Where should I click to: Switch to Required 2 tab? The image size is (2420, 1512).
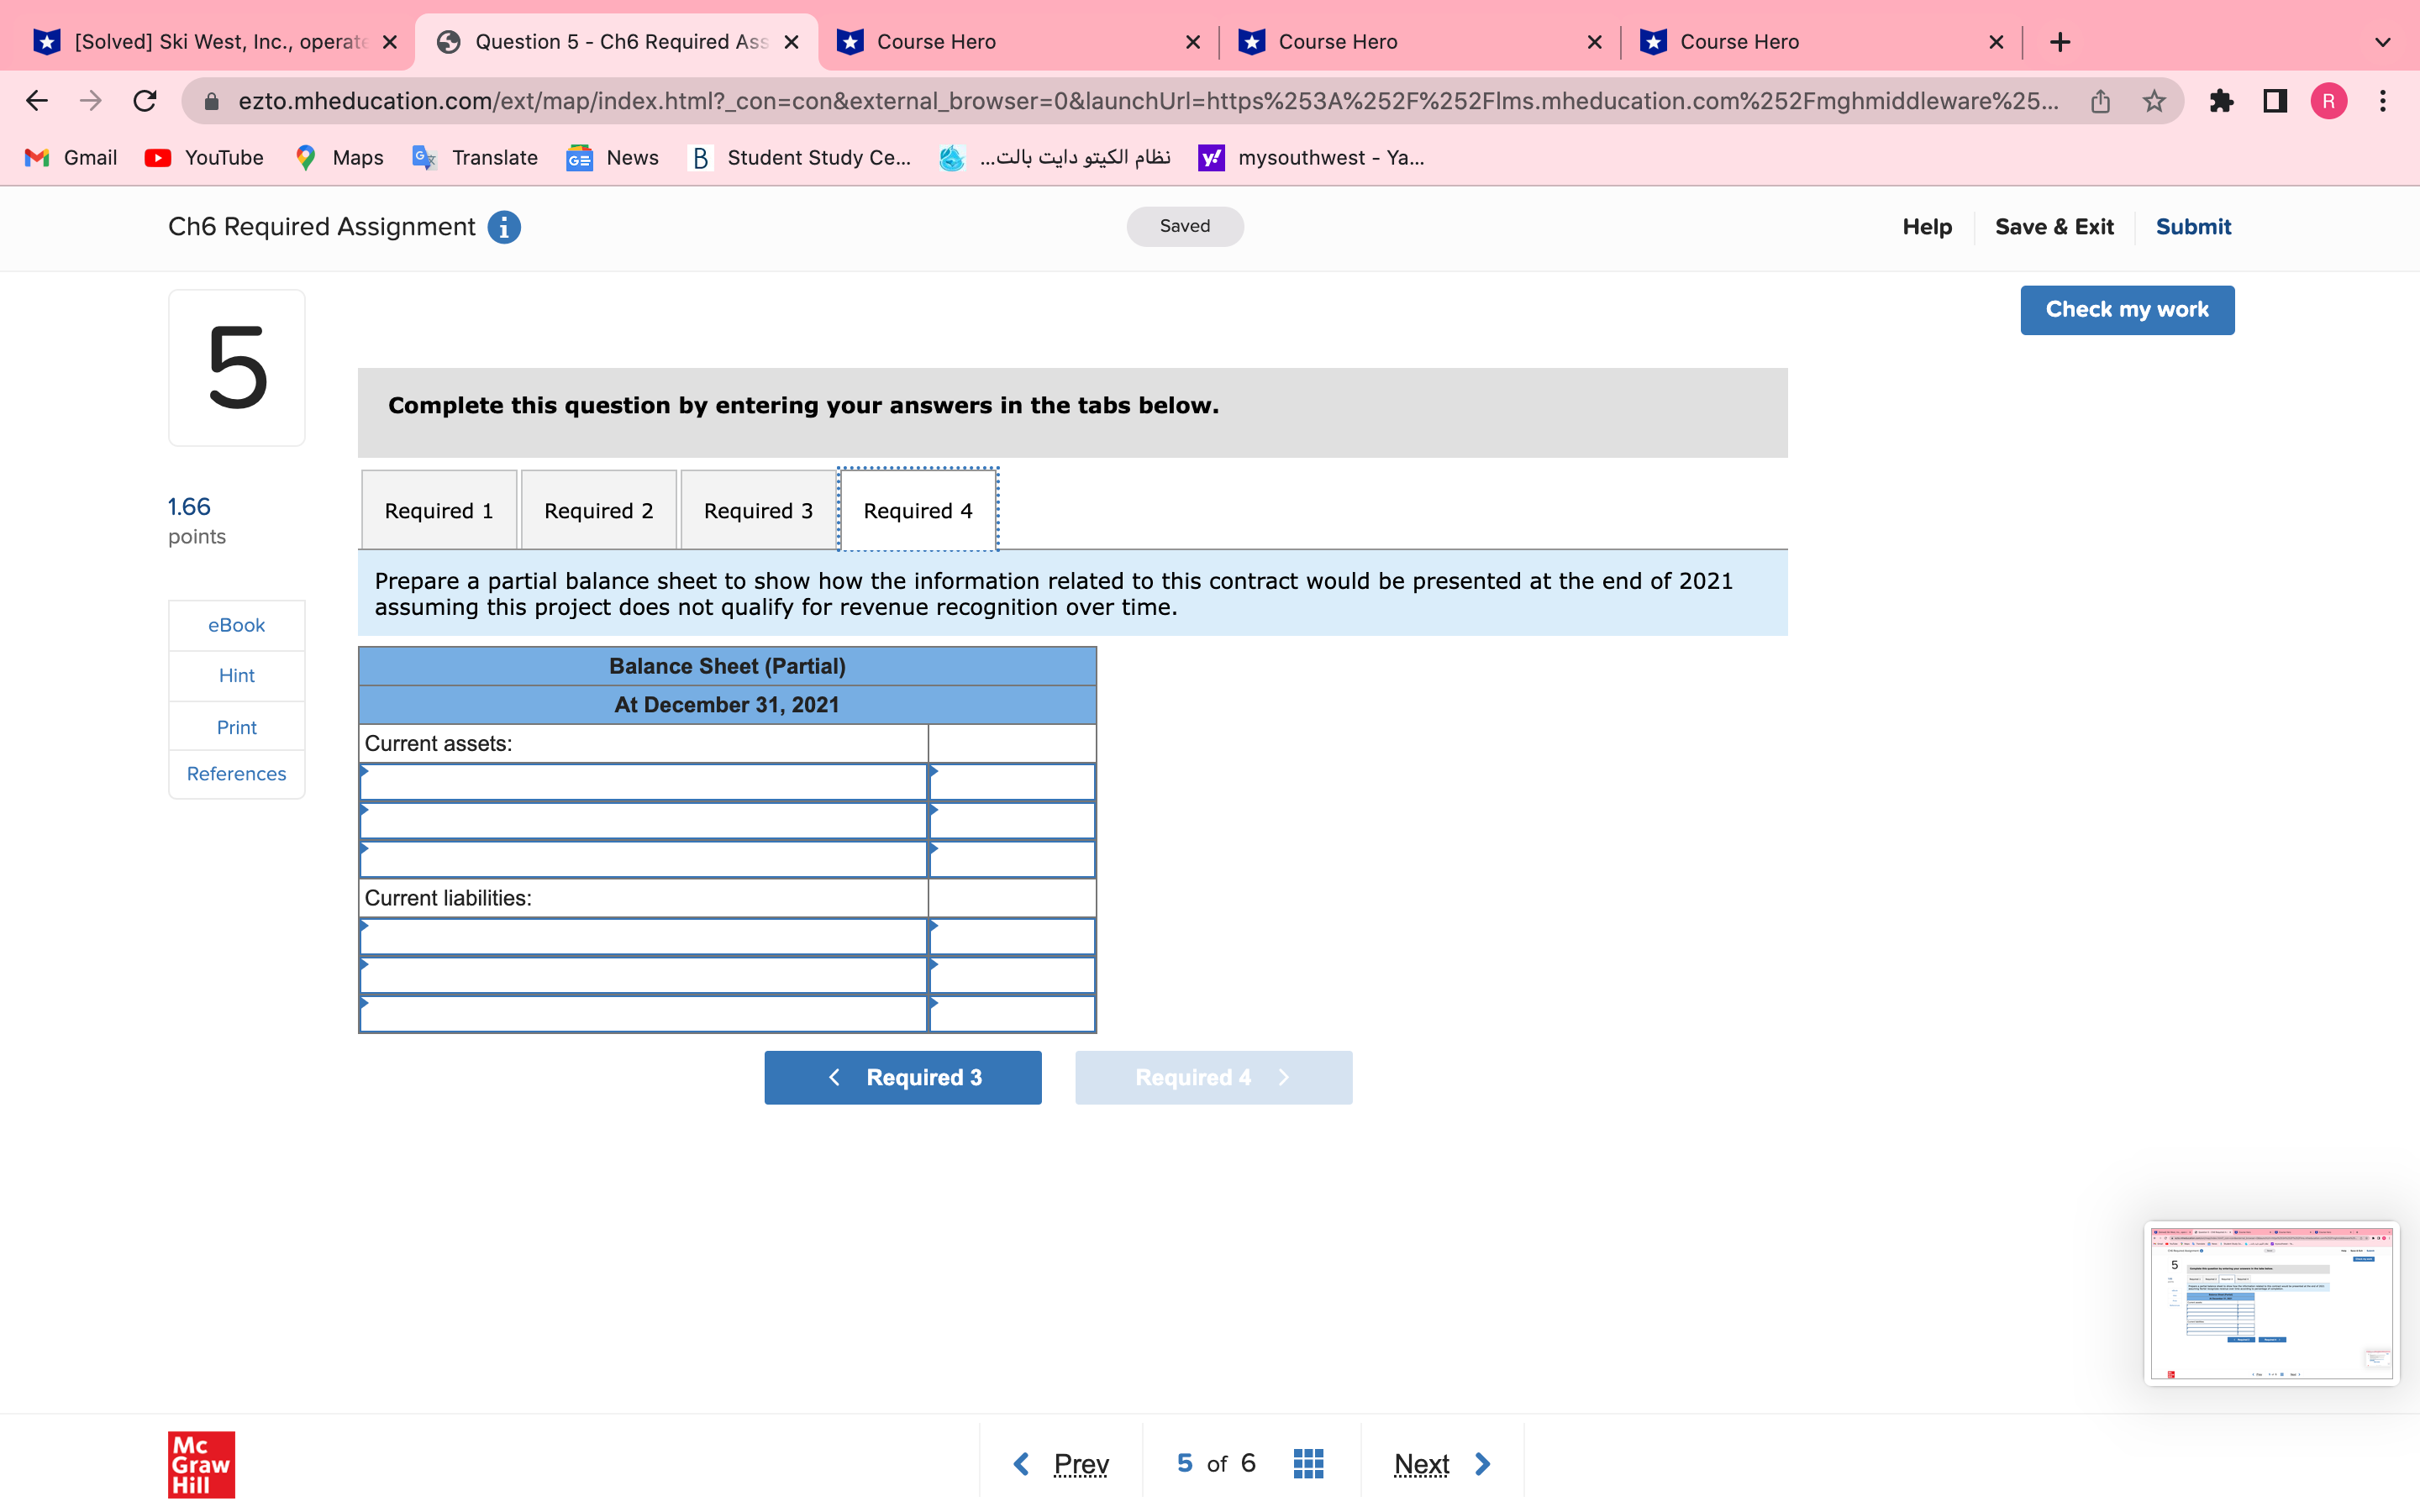point(598,511)
